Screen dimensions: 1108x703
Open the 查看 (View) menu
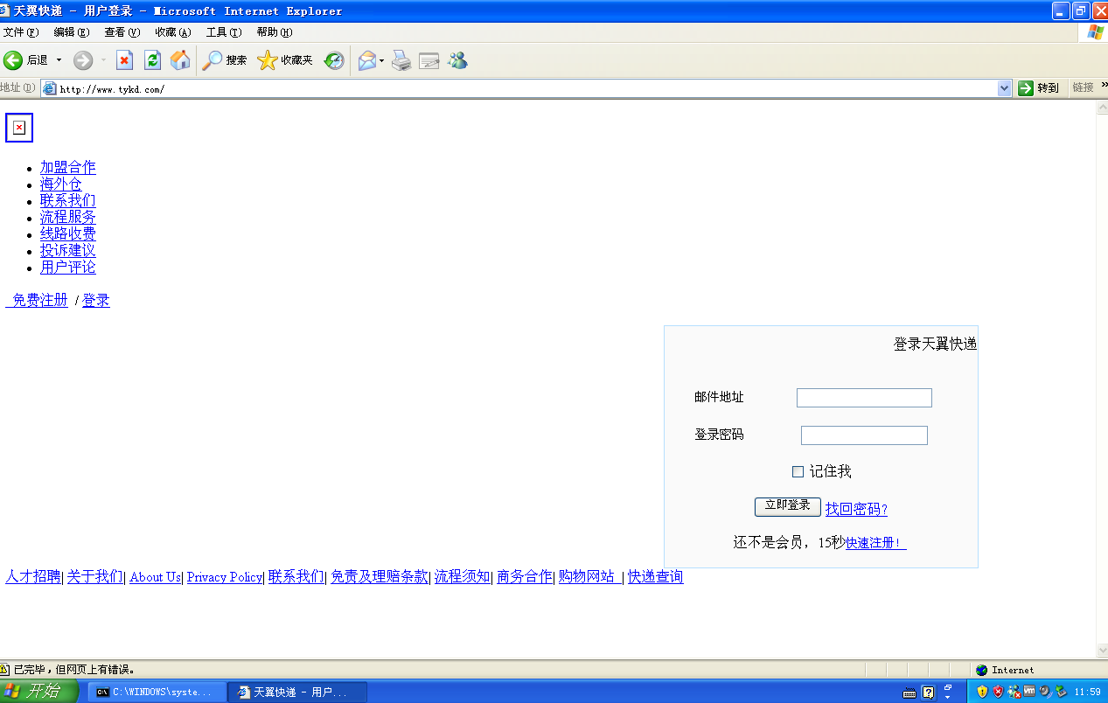coord(122,32)
